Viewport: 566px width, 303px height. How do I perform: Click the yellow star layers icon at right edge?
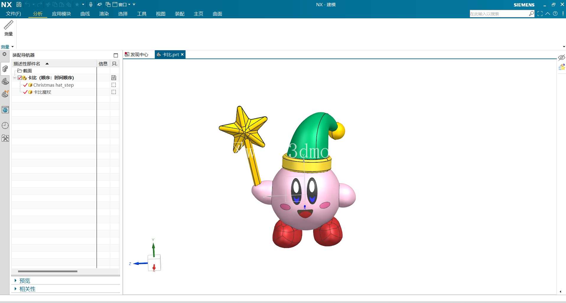[x=562, y=67]
